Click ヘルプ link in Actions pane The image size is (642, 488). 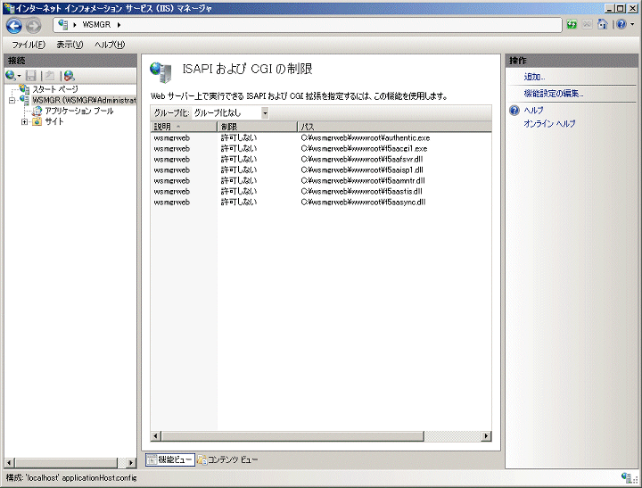(533, 111)
